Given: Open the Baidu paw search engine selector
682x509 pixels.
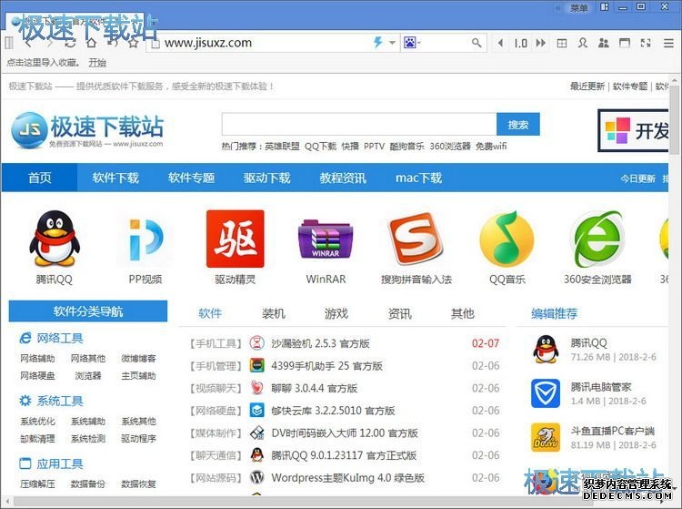Looking at the screenshot, I should point(411,43).
